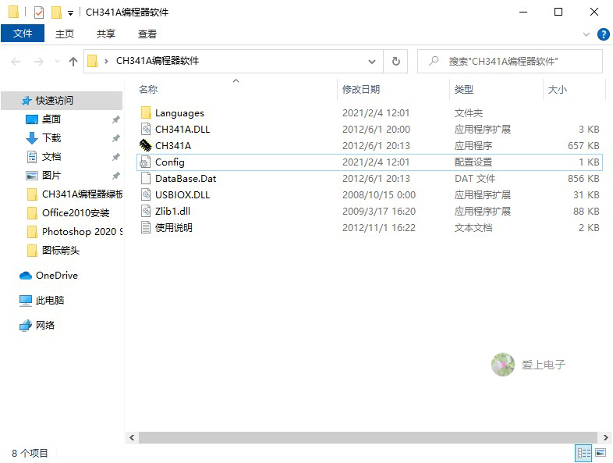Select the CH341A.DLL file icon
Screen dimensions: 613x463
coord(146,129)
